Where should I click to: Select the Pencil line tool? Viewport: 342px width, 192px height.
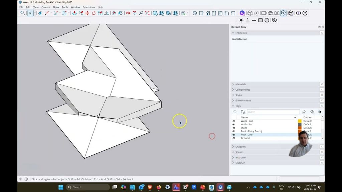[47, 13]
